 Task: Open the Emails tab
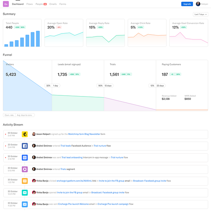point(53,4)
